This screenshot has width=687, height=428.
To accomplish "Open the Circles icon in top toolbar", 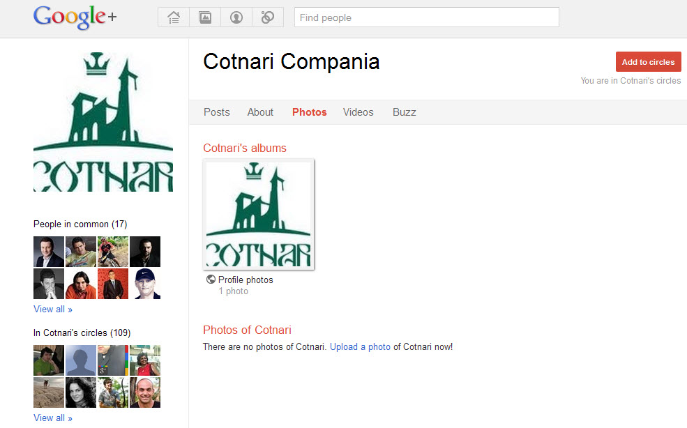I will 268,17.
